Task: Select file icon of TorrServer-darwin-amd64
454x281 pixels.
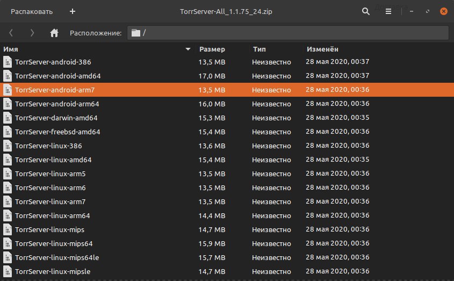Action: tap(8, 118)
